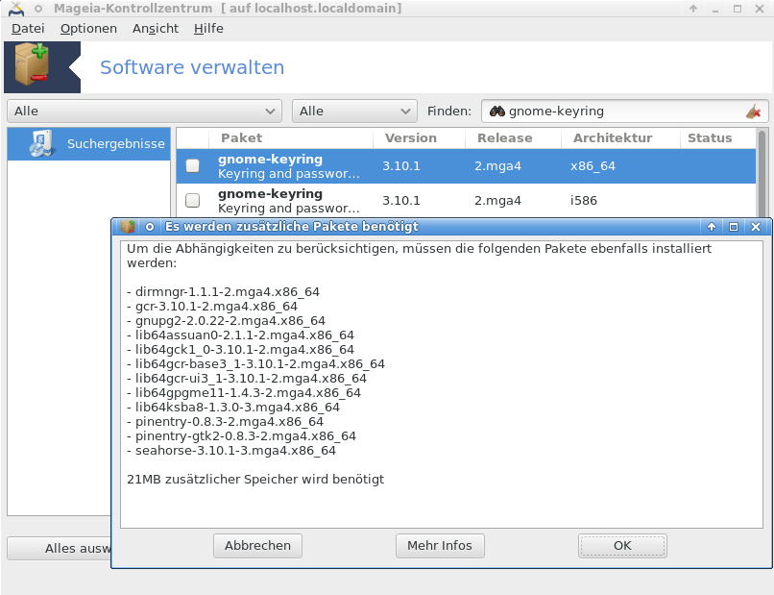
Task: Select the gnome-keyring i586 row name
Action: (x=271, y=194)
